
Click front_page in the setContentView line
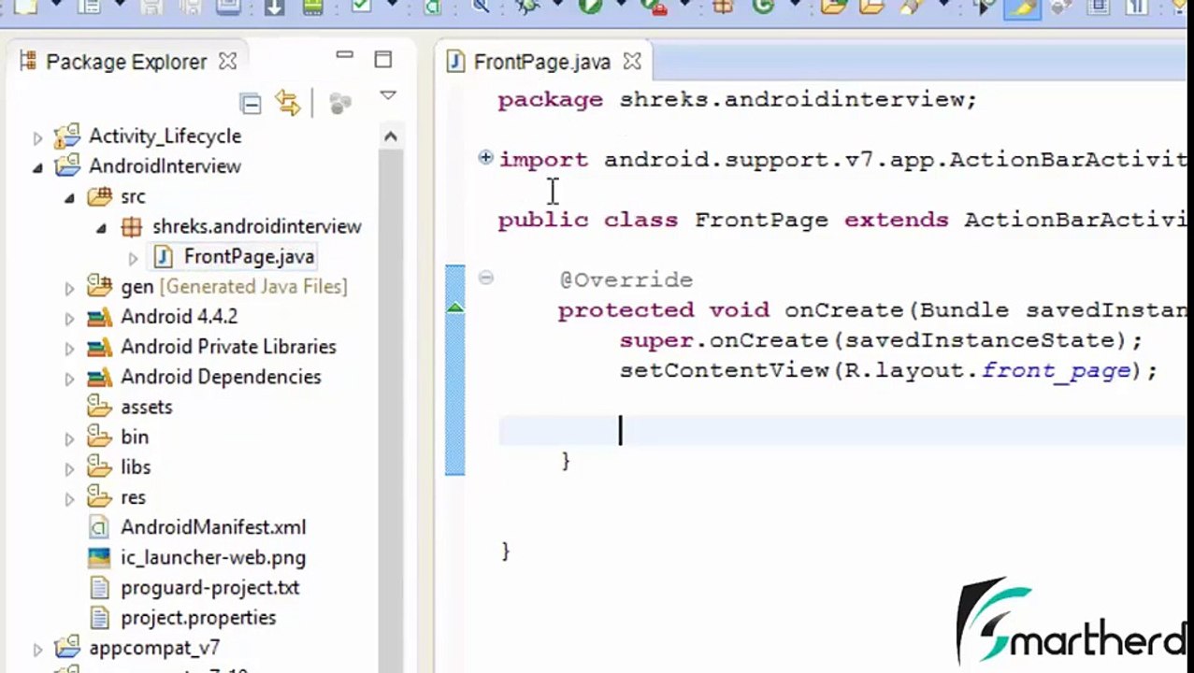1056,370
